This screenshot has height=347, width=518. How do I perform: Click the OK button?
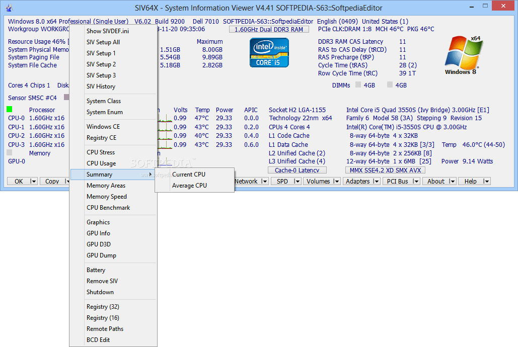19,181
